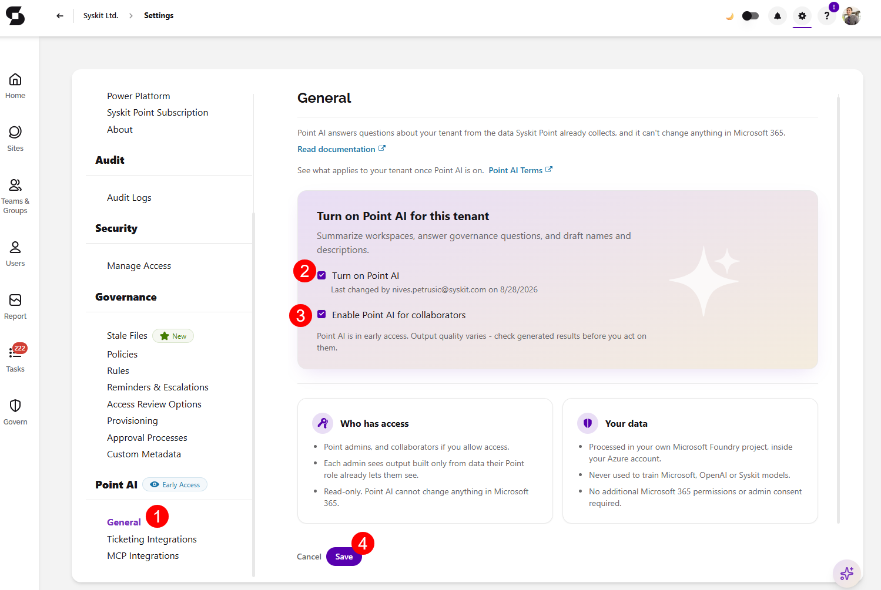
Task: Click the settings menu scrollbar
Action: (x=253, y=393)
